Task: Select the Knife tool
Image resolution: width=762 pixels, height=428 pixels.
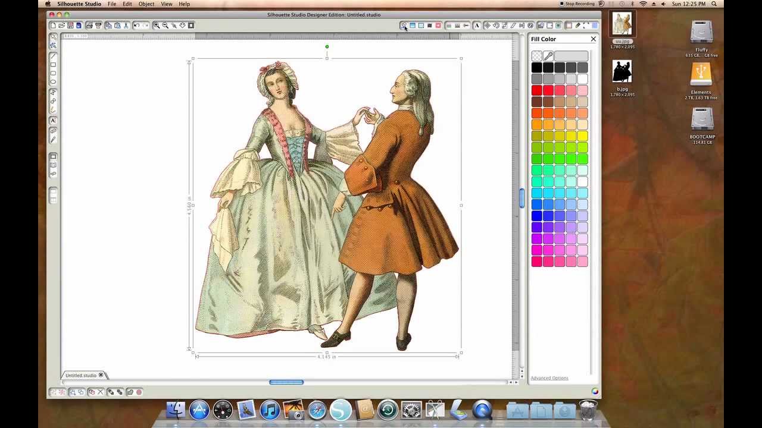Action: (53, 139)
